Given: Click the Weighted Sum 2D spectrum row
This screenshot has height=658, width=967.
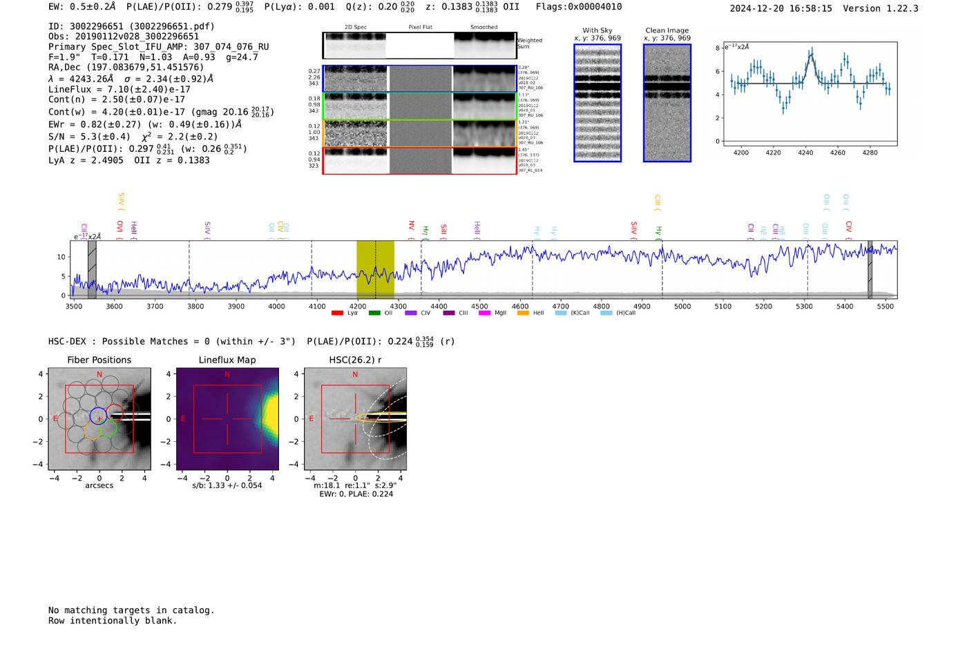Looking at the screenshot, I should (420, 46).
